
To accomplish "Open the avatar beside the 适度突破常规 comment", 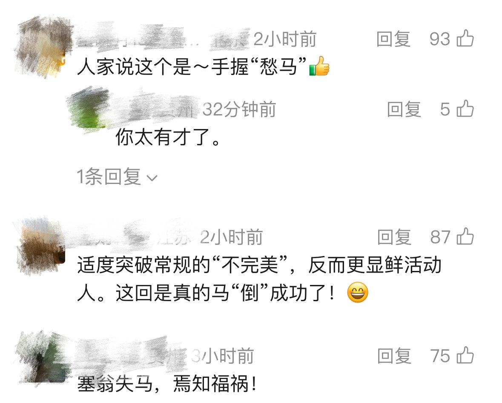I will [41, 245].
